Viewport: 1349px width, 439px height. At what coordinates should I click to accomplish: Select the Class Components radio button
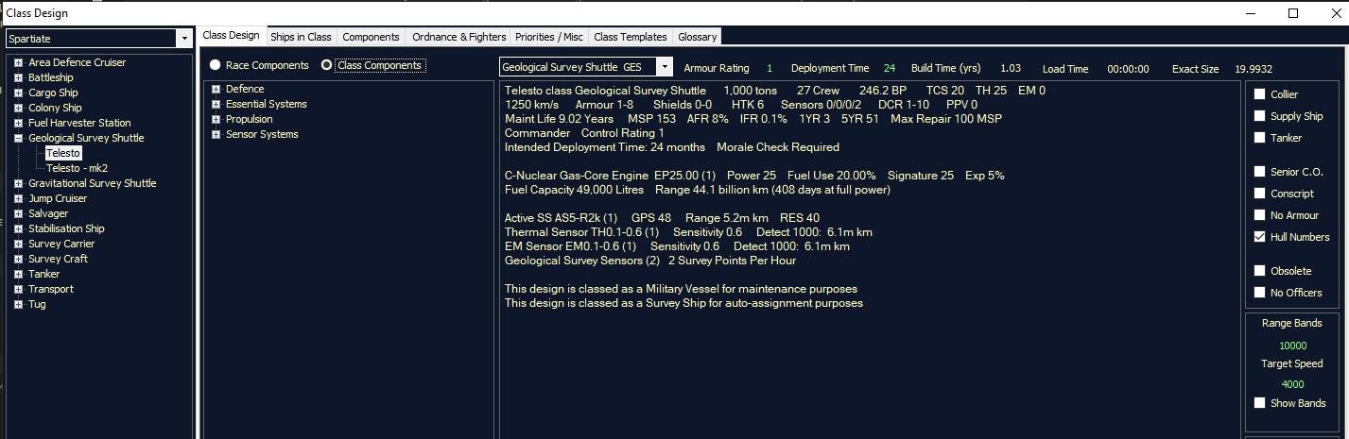[x=327, y=65]
